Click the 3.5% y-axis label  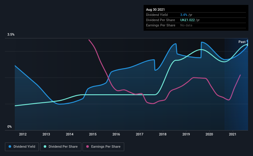click(11, 35)
